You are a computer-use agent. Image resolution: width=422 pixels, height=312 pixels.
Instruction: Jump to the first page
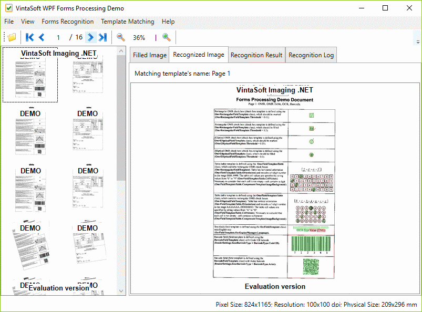(29, 37)
